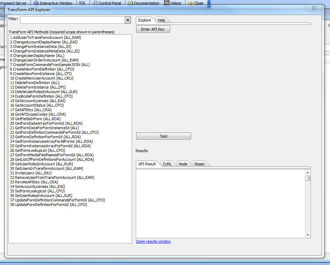Click the Test button
This screenshot has width=330, height=265.
click(x=164, y=136)
